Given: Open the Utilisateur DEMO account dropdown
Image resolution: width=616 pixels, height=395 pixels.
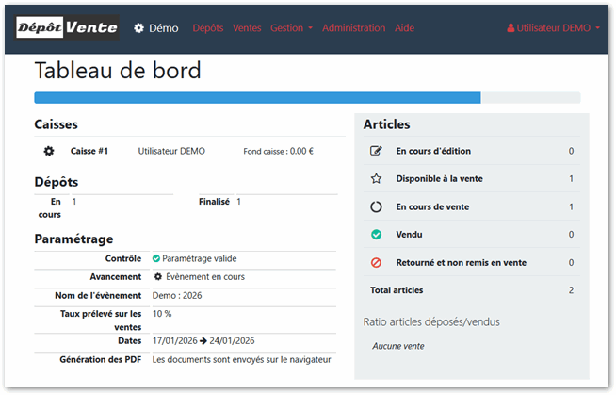Looking at the screenshot, I should coord(553,28).
